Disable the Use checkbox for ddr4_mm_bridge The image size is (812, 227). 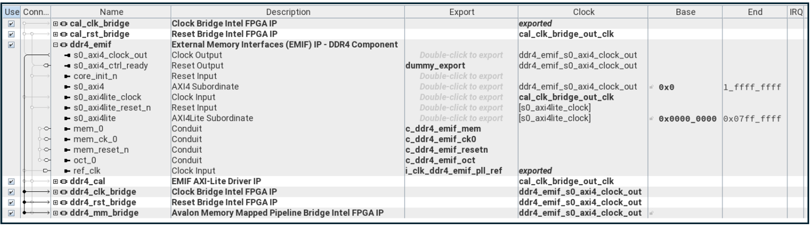click(x=11, y=213)
